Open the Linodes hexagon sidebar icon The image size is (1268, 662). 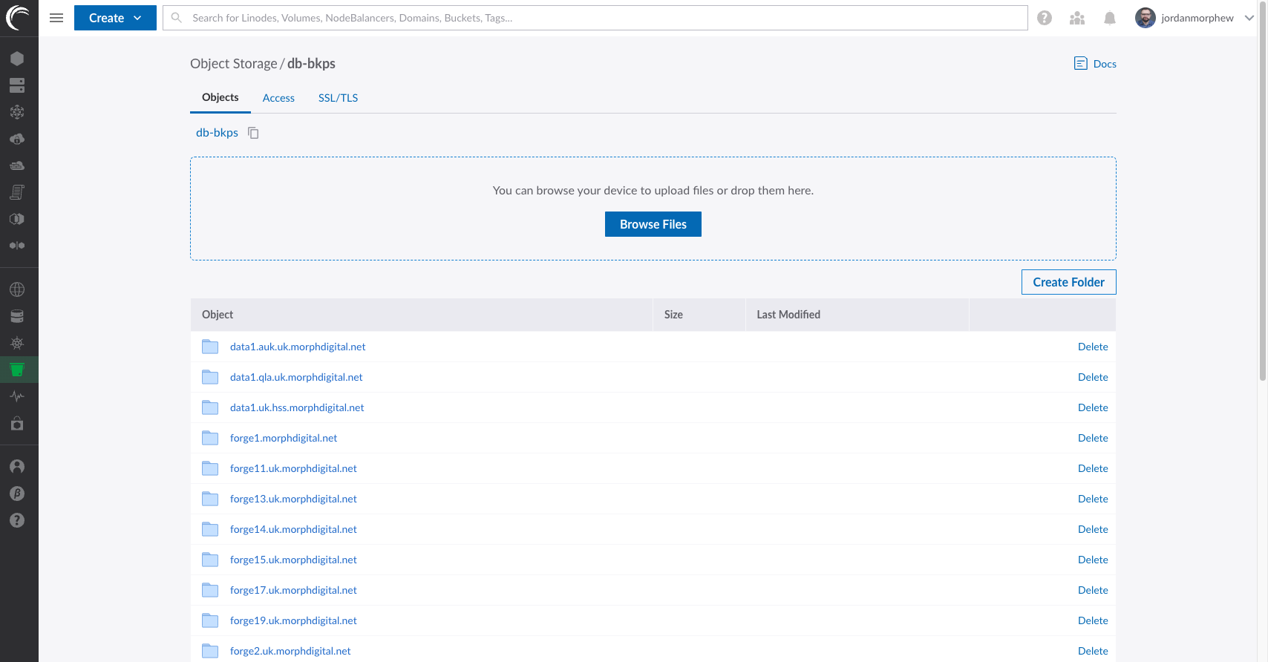point(17,59)
